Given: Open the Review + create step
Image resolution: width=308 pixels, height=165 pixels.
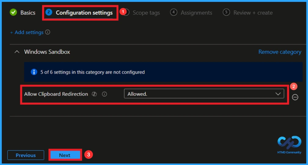Looking at the screenshot, I should (x=248, y=12).
